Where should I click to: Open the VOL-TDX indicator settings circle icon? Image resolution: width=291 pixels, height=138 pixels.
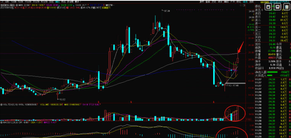(x=1, y=105)
